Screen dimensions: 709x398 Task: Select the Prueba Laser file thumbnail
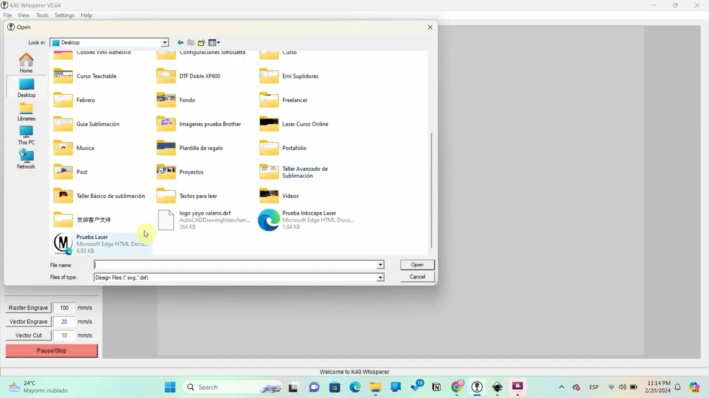[63, 244]
